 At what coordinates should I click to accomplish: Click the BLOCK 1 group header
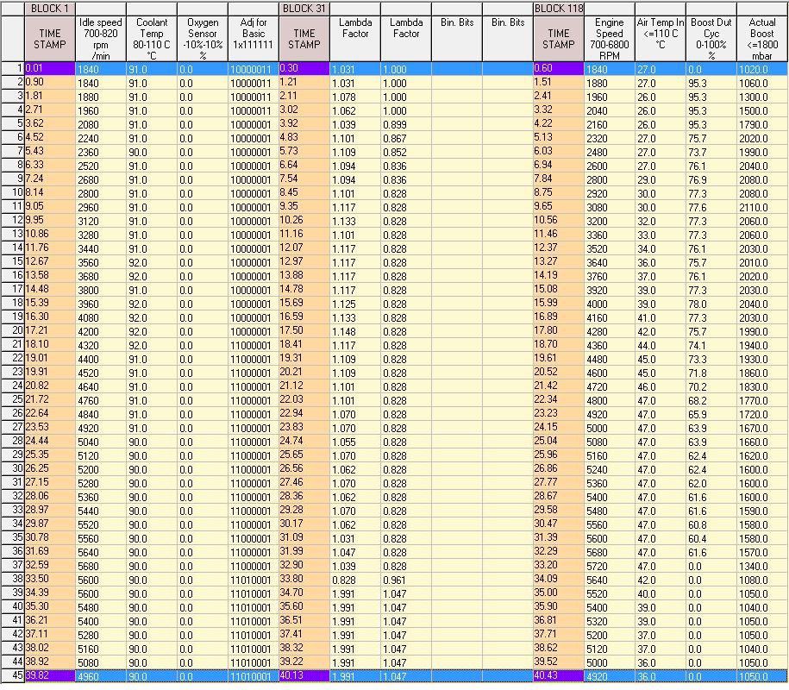(x=49, y=8)
